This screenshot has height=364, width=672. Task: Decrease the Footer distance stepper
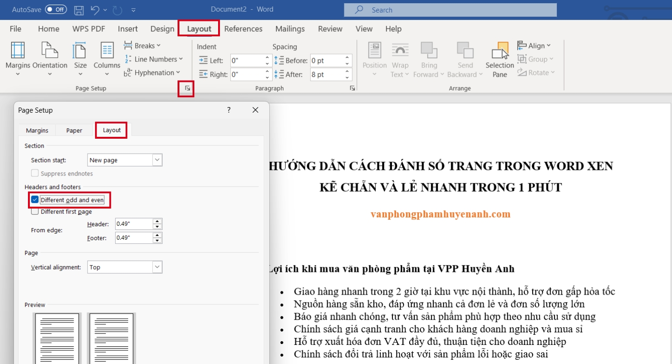pos(158,241)
